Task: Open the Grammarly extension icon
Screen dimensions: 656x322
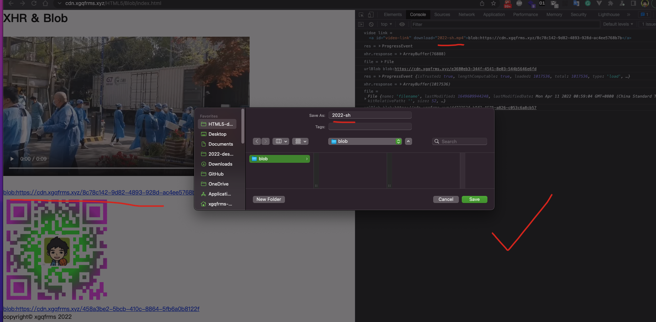Action: [x=588, y=3]
